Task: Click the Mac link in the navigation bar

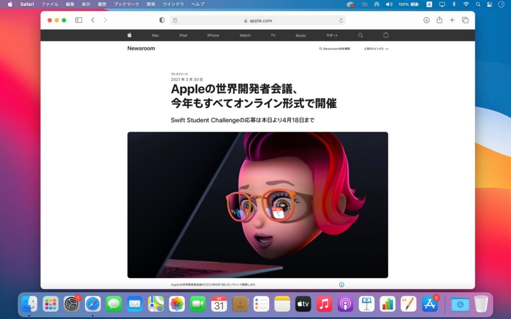Action: [x=155, y=35]
